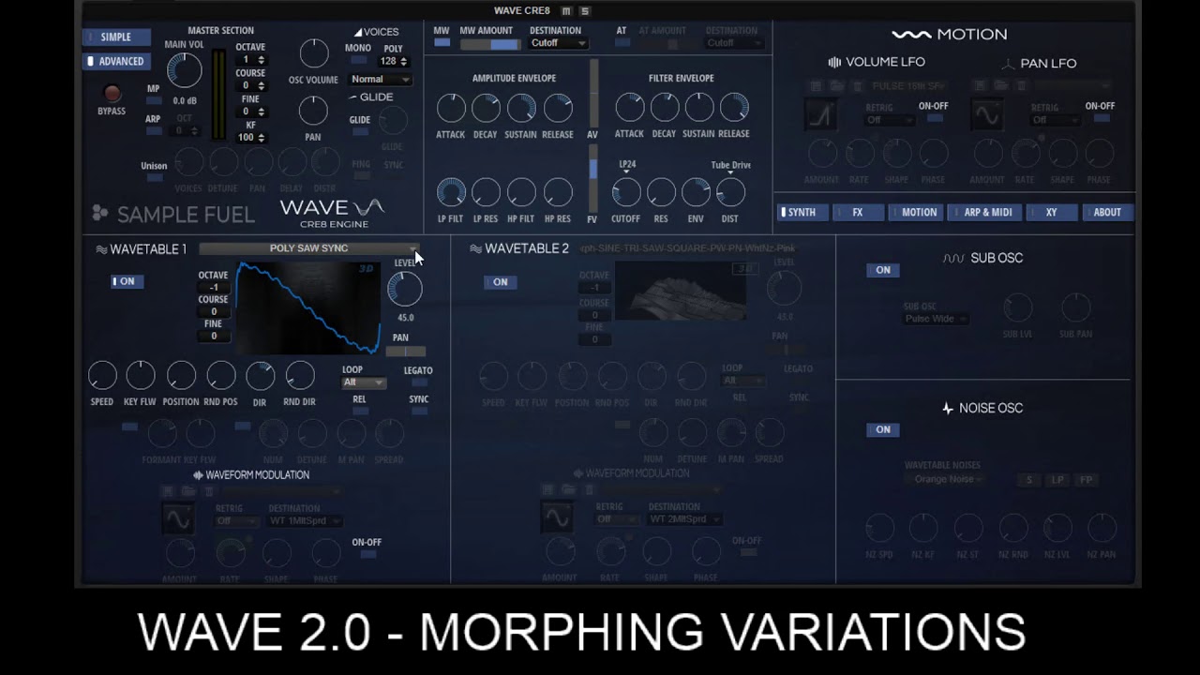Image resolution: width=1200 pixels, height=675 pixels.
Task: Toggle Wavetable 1 Legato switch
Action: click(x=419, y=382)
